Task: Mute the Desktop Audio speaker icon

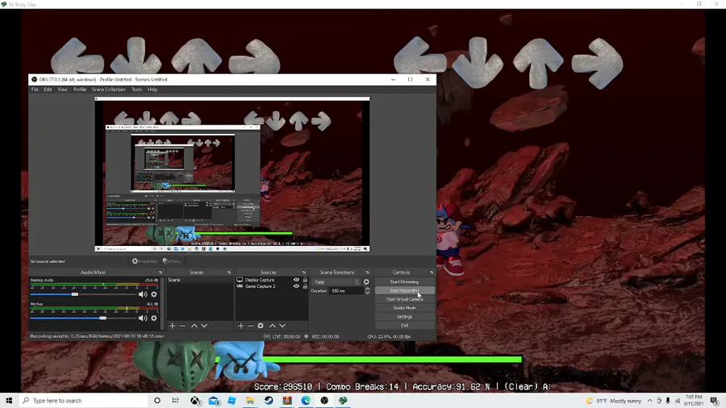Action: [x=143, y=294]
